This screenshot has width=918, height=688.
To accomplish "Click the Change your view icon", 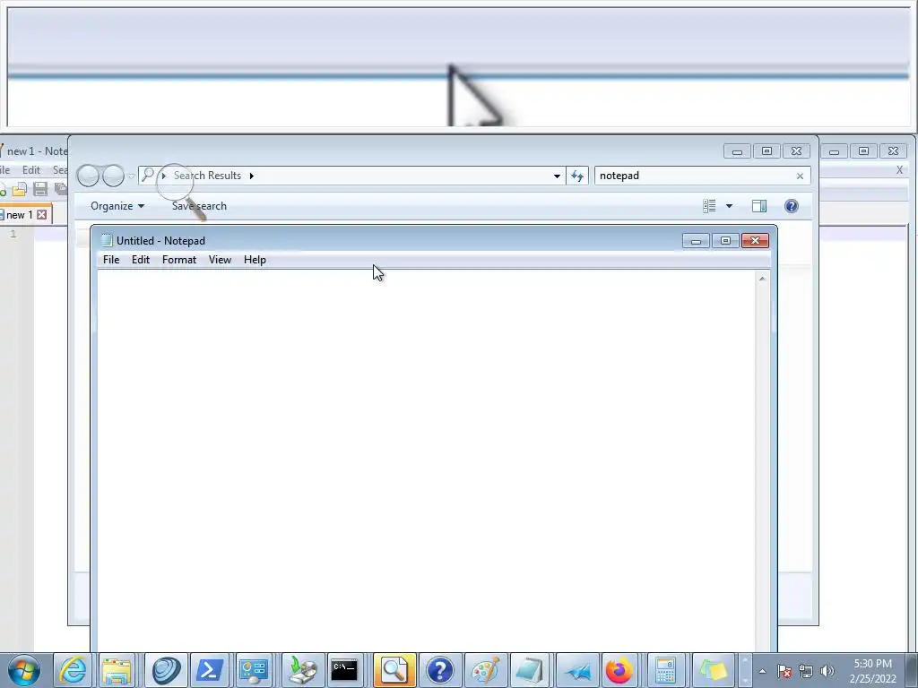I will (709, 206).
